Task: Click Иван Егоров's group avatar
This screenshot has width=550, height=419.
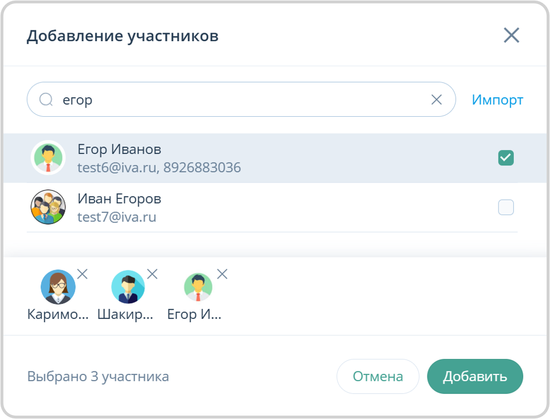Action: [48, 207]
